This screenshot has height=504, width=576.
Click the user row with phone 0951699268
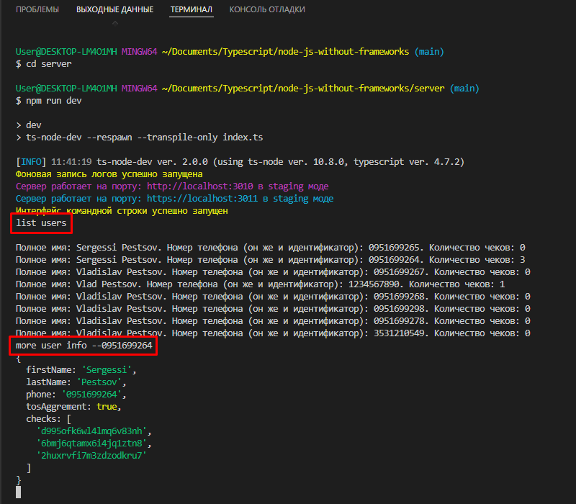coord(273,297)
